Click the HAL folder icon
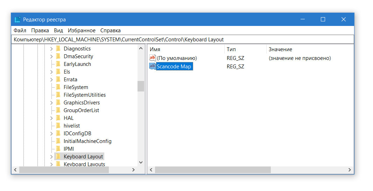373x191 pixels. 58,118
